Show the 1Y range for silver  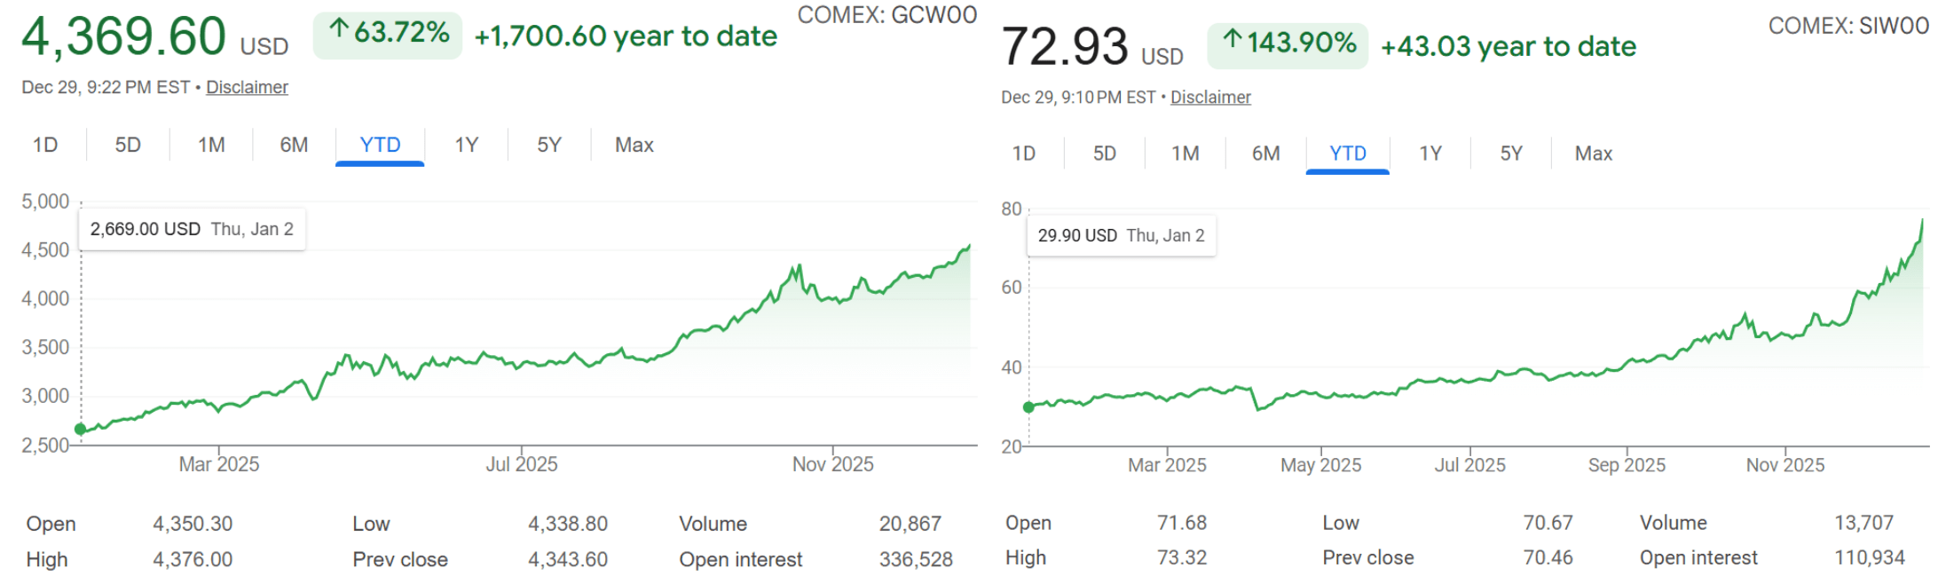click(1430, 154)
